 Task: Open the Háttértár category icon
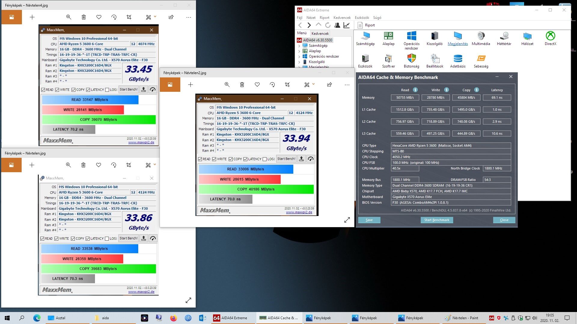pos(504,38)
